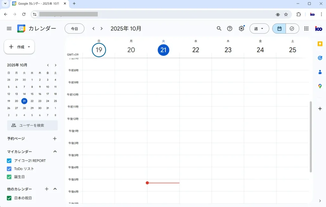Open the settings gear menu
Image resolution: width=326 pixels, height=207 pixels.
coord(241,29)
